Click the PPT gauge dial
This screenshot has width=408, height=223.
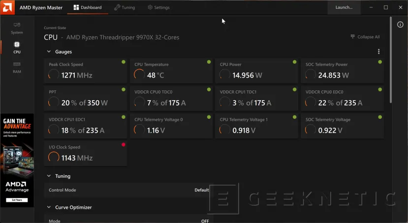coord(54,102)
